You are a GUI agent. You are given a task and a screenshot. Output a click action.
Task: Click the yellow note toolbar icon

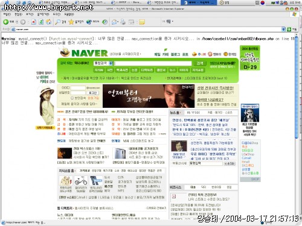[x=142, y=22]
